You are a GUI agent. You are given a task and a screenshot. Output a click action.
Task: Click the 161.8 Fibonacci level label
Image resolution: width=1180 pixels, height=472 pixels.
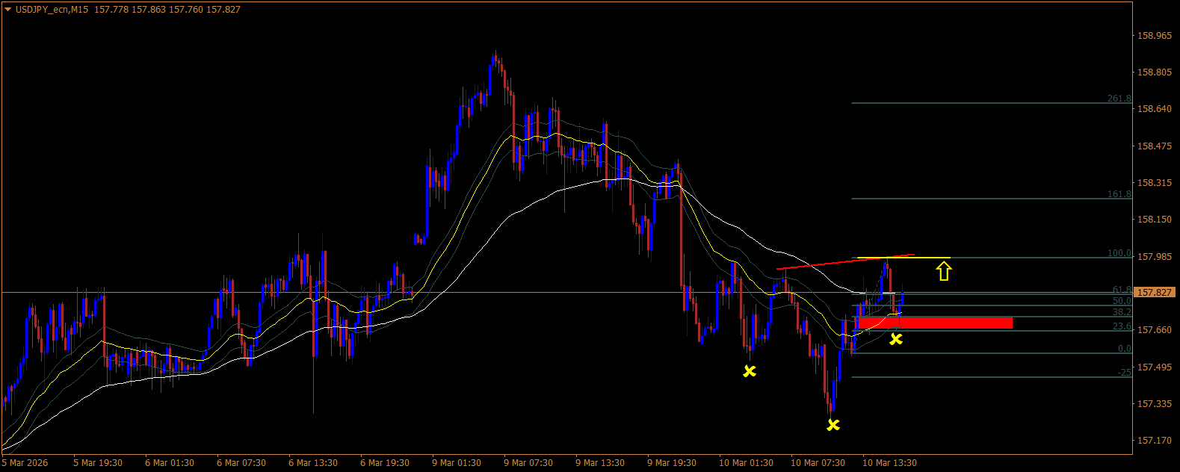pyautogui.click(x=1119, y=194)
